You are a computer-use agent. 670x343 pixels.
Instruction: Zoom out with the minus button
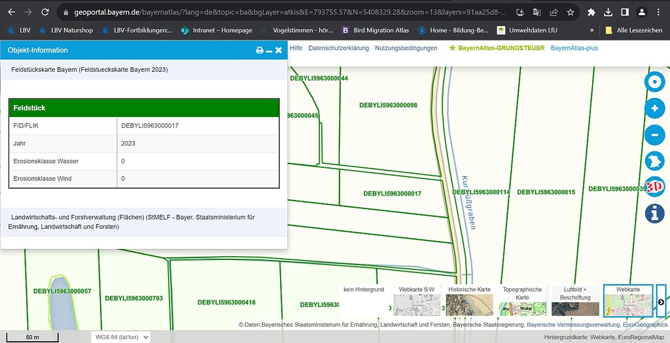coord(654,135)
